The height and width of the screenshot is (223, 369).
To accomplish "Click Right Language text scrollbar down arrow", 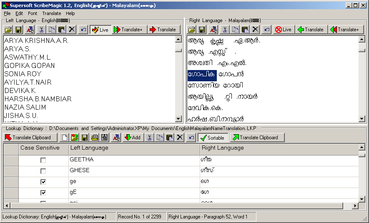I will pos(362,119).
